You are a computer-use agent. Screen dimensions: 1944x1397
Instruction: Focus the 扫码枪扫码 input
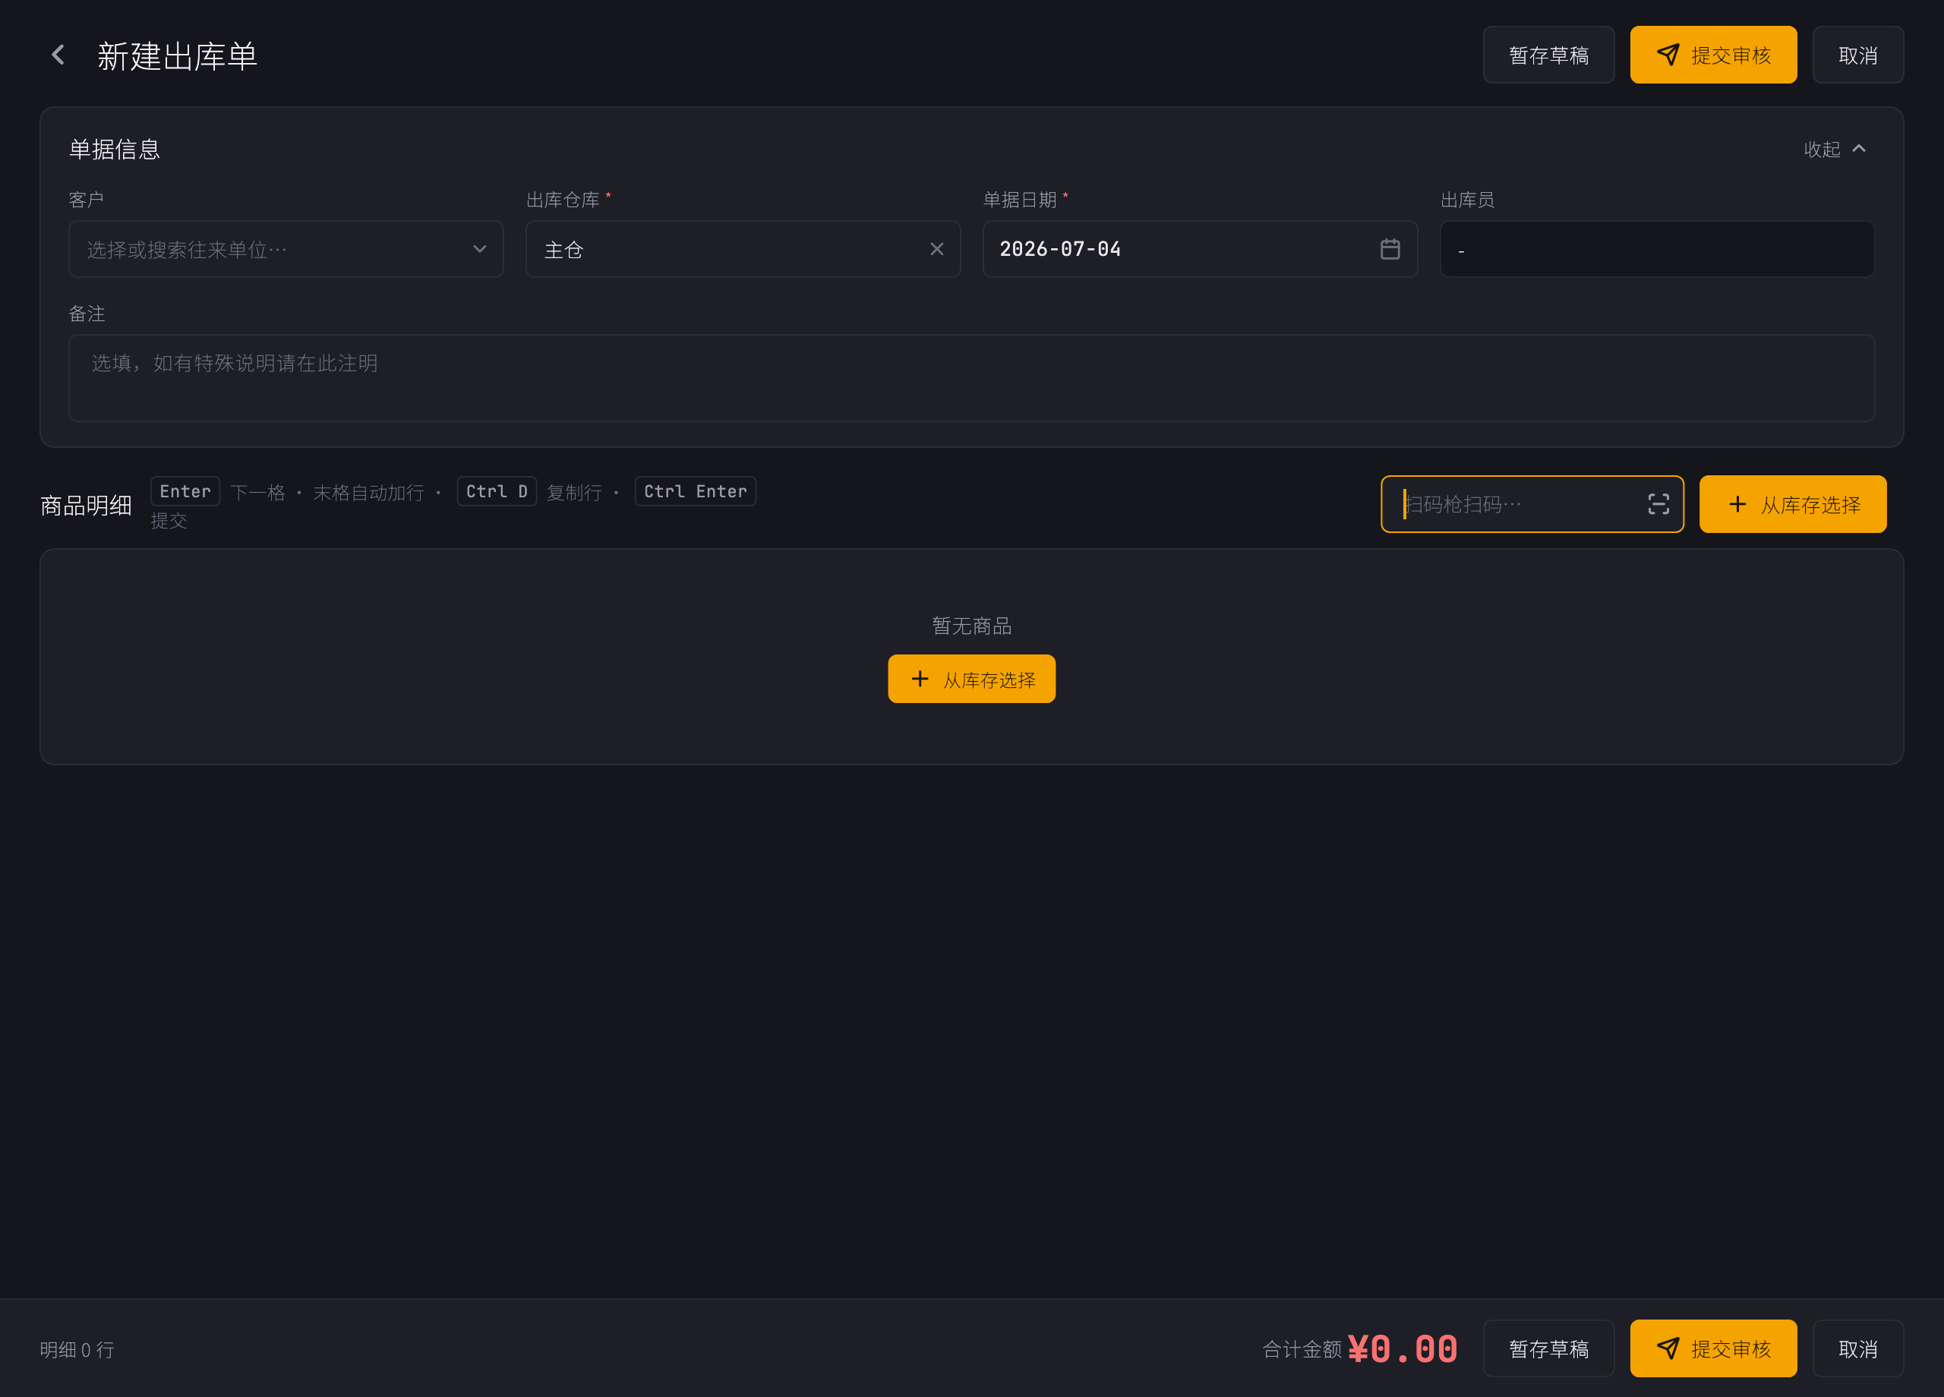tap(1532, 505)
